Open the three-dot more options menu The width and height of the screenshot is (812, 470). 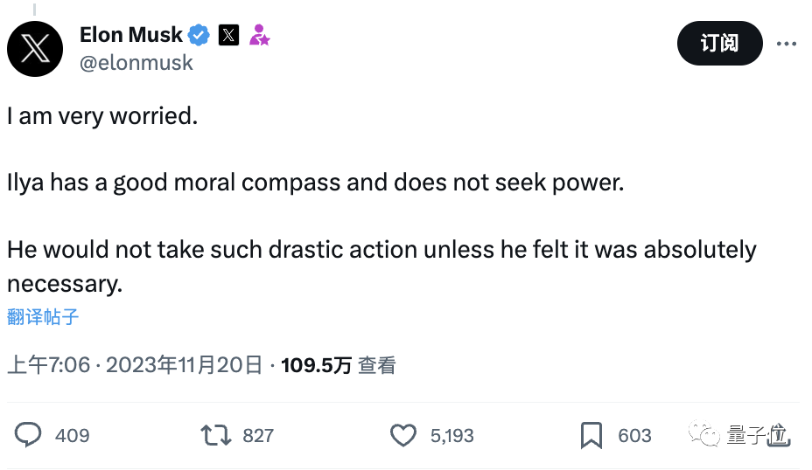787,43
